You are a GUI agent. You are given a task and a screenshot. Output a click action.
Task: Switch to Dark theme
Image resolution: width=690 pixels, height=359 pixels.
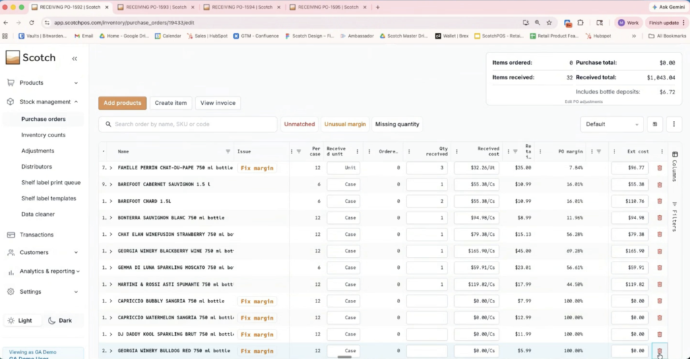61,321
